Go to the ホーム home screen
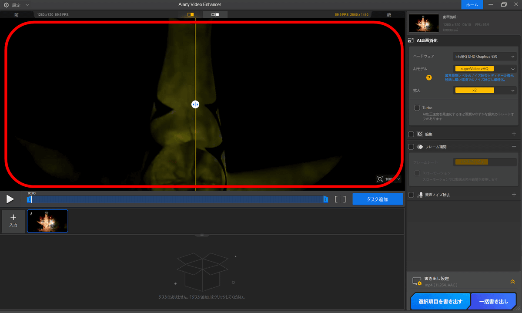The height and width of the screenshot is (313, 522). point(472,5)
